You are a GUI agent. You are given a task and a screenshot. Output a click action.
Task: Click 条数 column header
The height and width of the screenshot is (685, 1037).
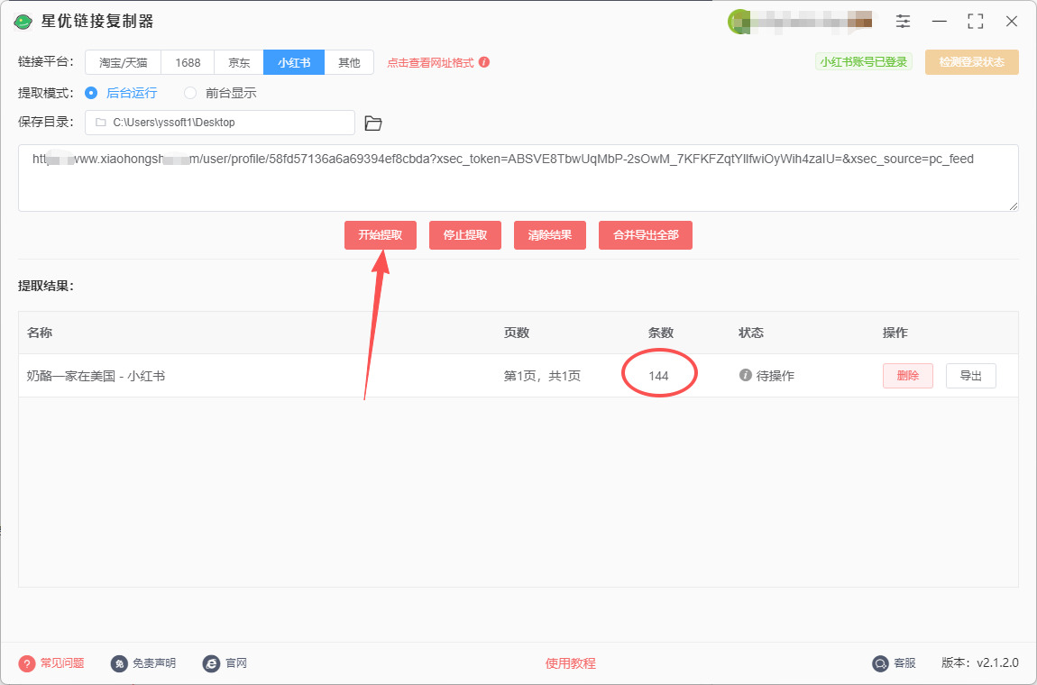[661, 333]
